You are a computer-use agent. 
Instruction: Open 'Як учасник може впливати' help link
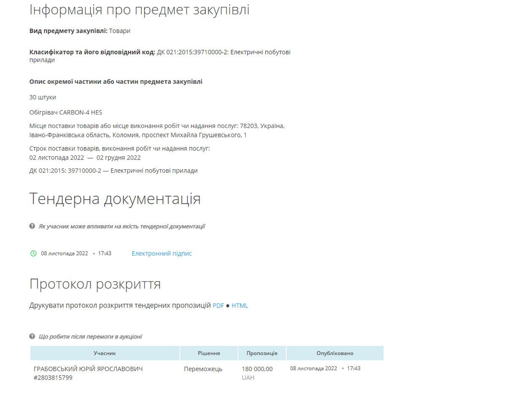tap(121, 226)
